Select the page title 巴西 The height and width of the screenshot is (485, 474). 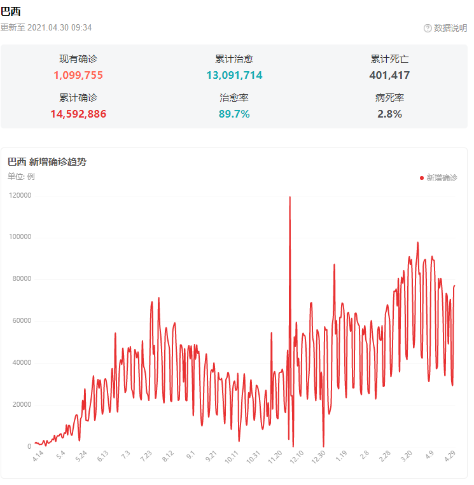(11, 11)
